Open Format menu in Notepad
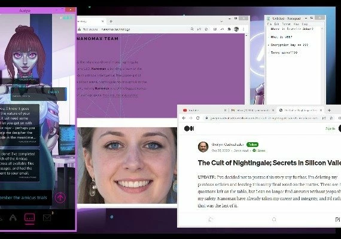341x239 pixels. (x=286, y=24)
